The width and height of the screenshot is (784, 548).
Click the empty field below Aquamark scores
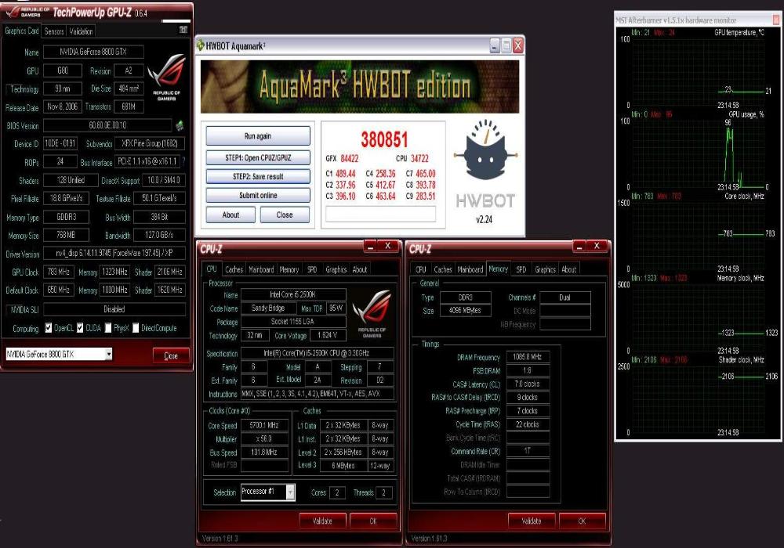click(380, 214)
